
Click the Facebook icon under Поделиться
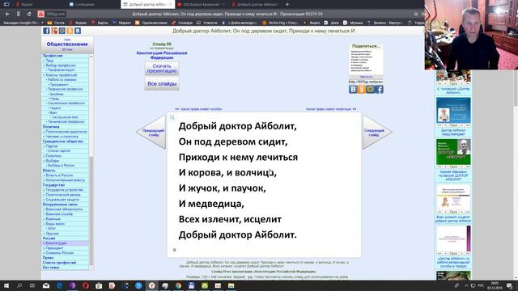click(x=380, y=90)
